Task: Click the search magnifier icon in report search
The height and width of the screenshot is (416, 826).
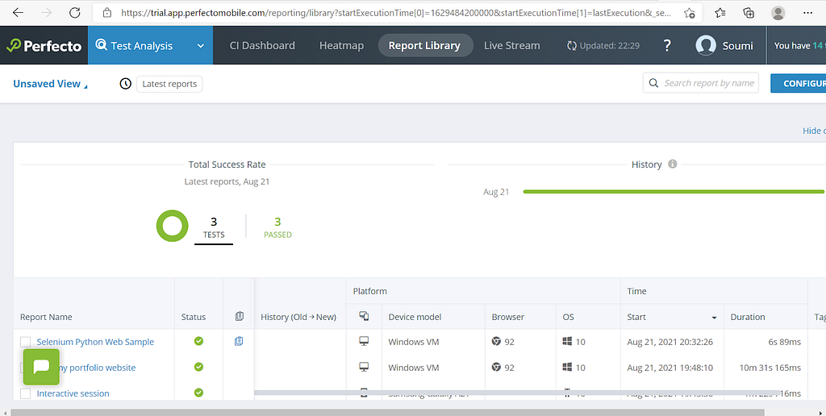Action: tap(653, 83)
